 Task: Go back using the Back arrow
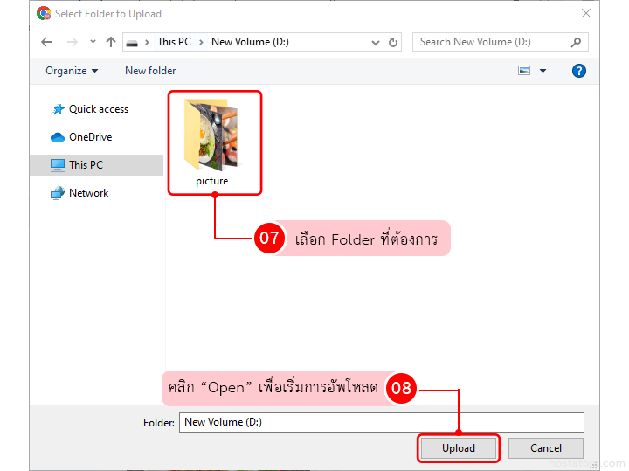(46, 42)
